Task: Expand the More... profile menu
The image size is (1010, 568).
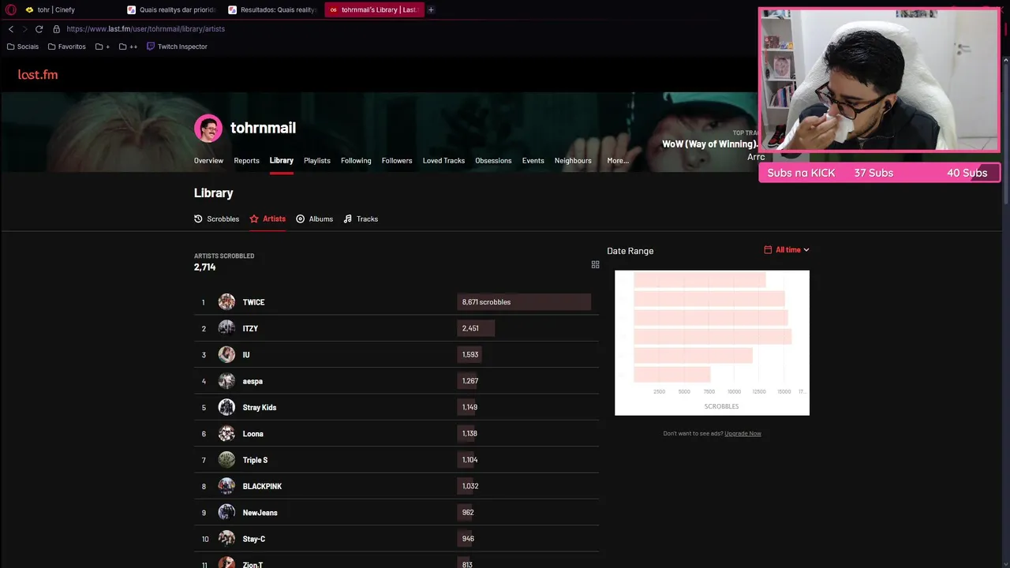Action: [618, 161]
